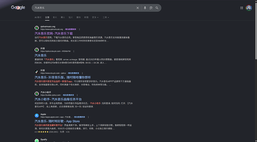
Task: Open image search with the camera icon
Action: pos(151,8)
